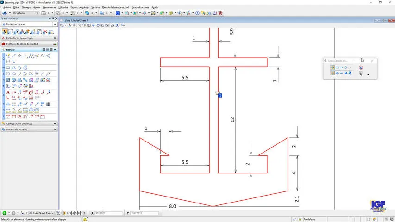Click the Update View icon

[69, 25]
